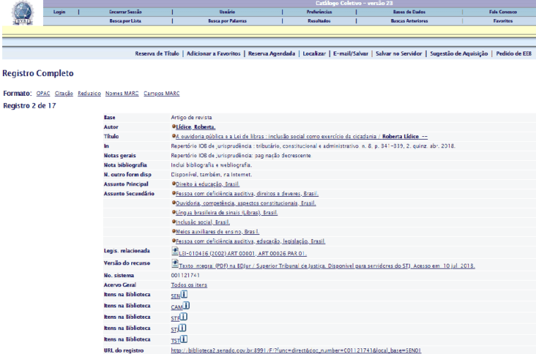Click the bullet icon before Inclusão social subject

point(173,221)
